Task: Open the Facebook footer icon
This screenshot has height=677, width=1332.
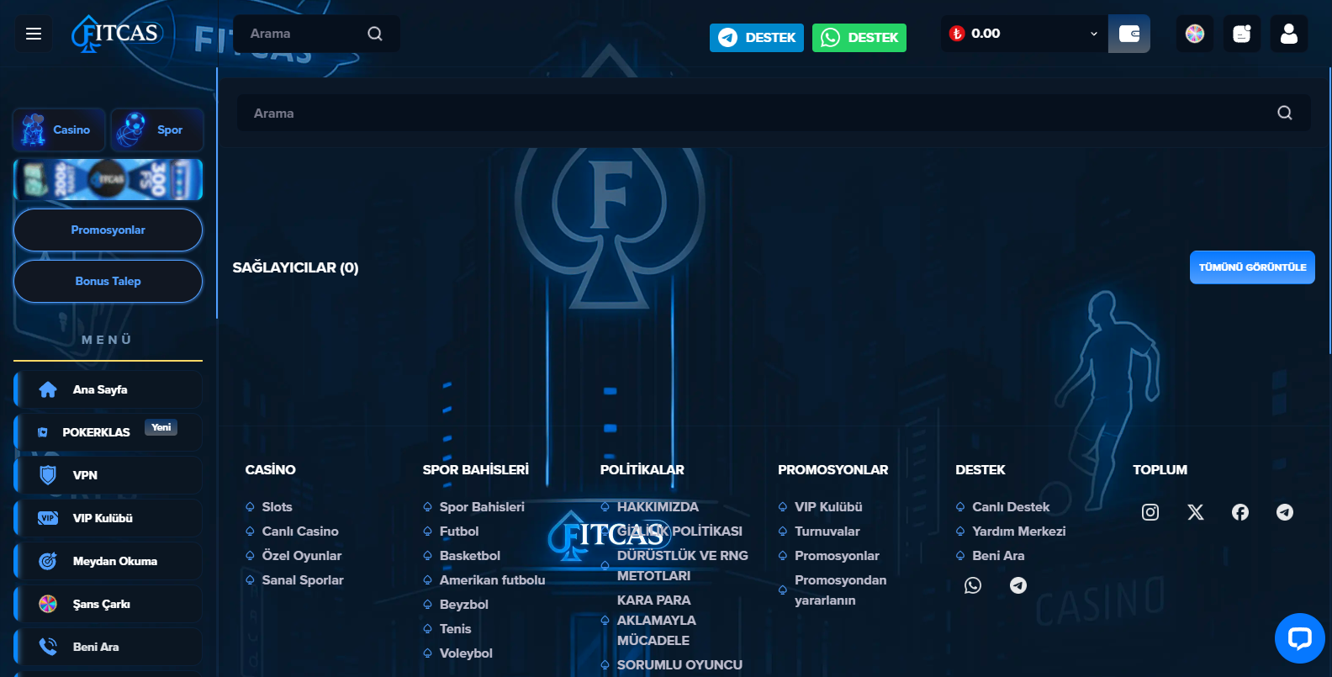Action: point(1240,512)
